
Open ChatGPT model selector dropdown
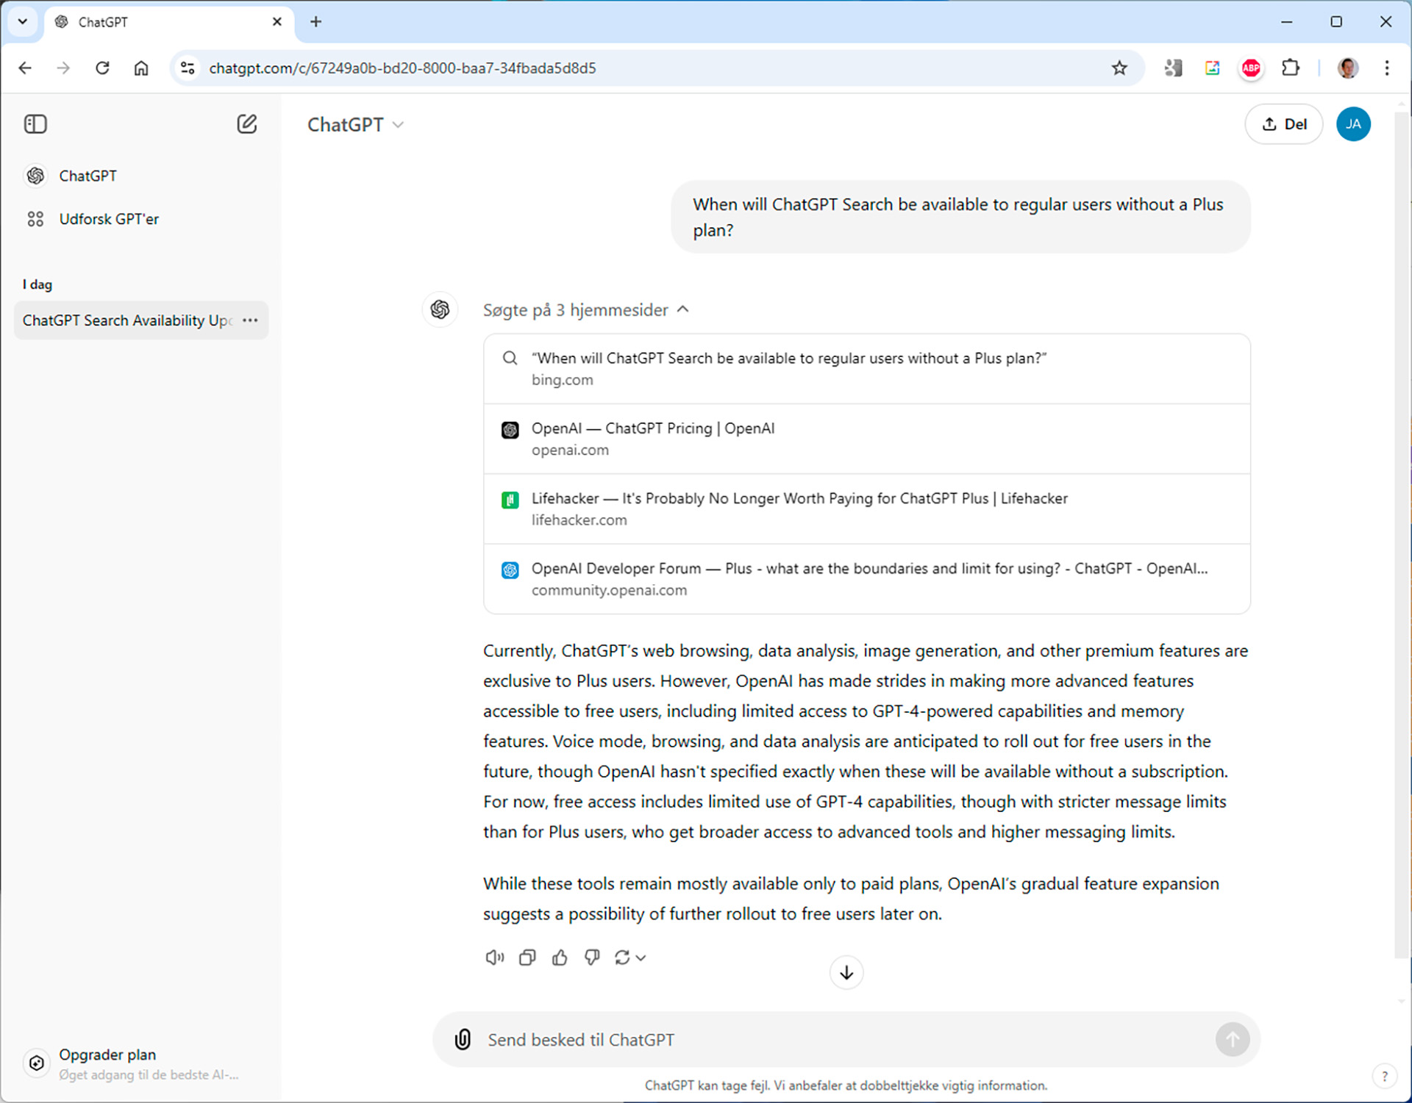point(356,125)
